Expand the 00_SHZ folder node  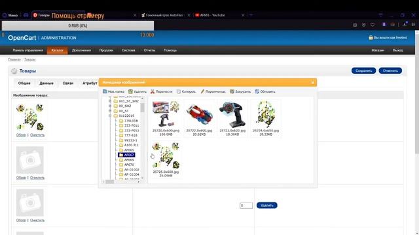[110, 106]
